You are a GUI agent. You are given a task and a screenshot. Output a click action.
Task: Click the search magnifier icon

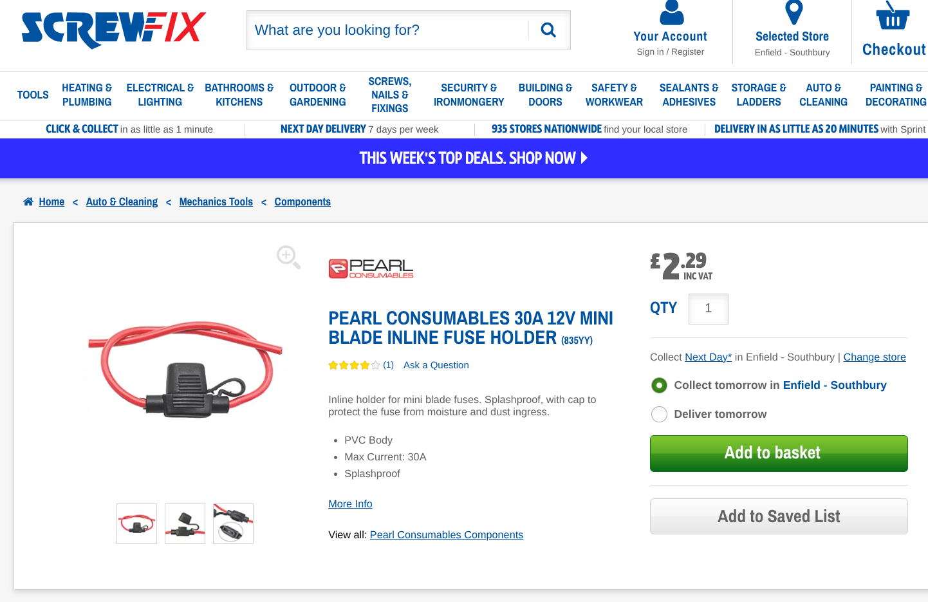pos(548,30)
